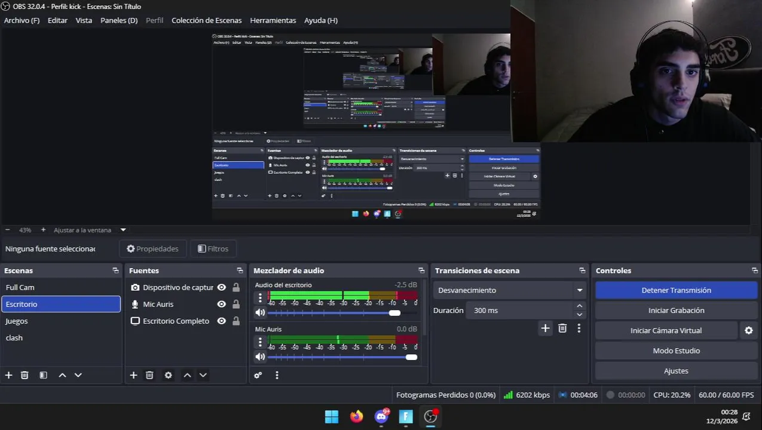Open Discord from the taskbar
This screenshot has height=430, width=762.
381,417
